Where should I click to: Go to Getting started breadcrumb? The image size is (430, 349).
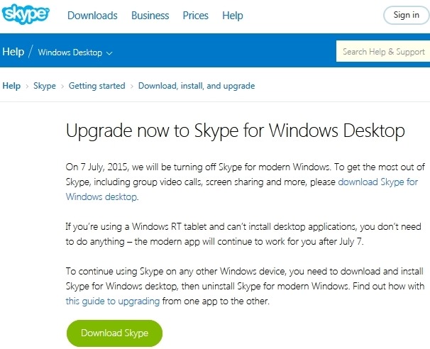(97, 86)
